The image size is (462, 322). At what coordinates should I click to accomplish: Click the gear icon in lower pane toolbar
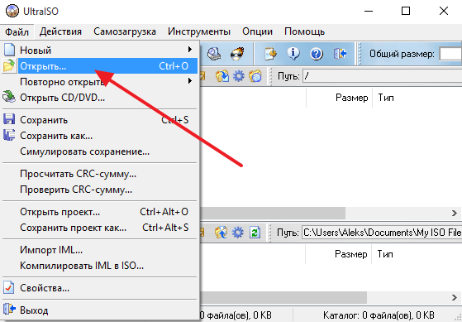tap(238, 233)
